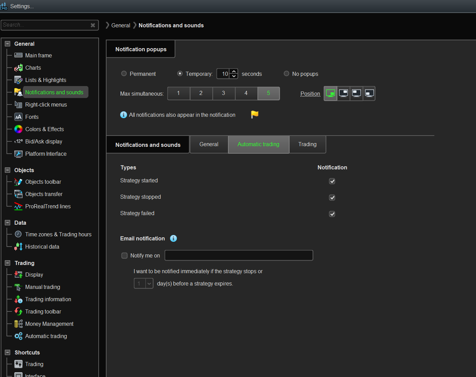The width and height of the screenshot is (476, 377).
Task: Set popup position to top-right corner
Action: point(344,93)
